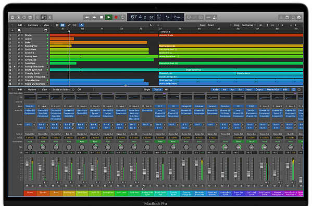Click the Stop button in the transport
Viewport: 312px width, 206px height.
click(102, 17)
